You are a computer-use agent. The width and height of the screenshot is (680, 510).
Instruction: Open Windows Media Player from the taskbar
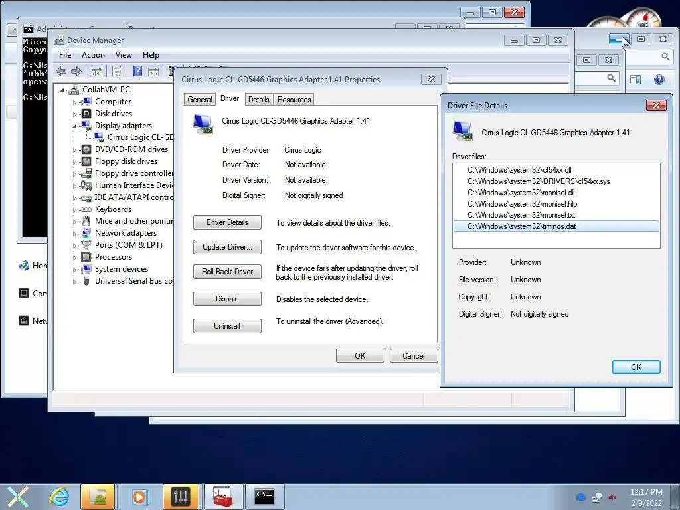(x=139, y=497)
